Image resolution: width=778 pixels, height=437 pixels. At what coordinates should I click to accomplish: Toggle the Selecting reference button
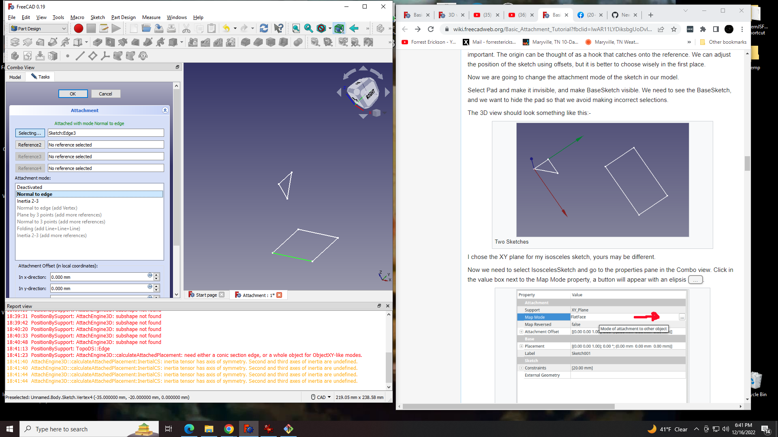(x=30, y=133)
